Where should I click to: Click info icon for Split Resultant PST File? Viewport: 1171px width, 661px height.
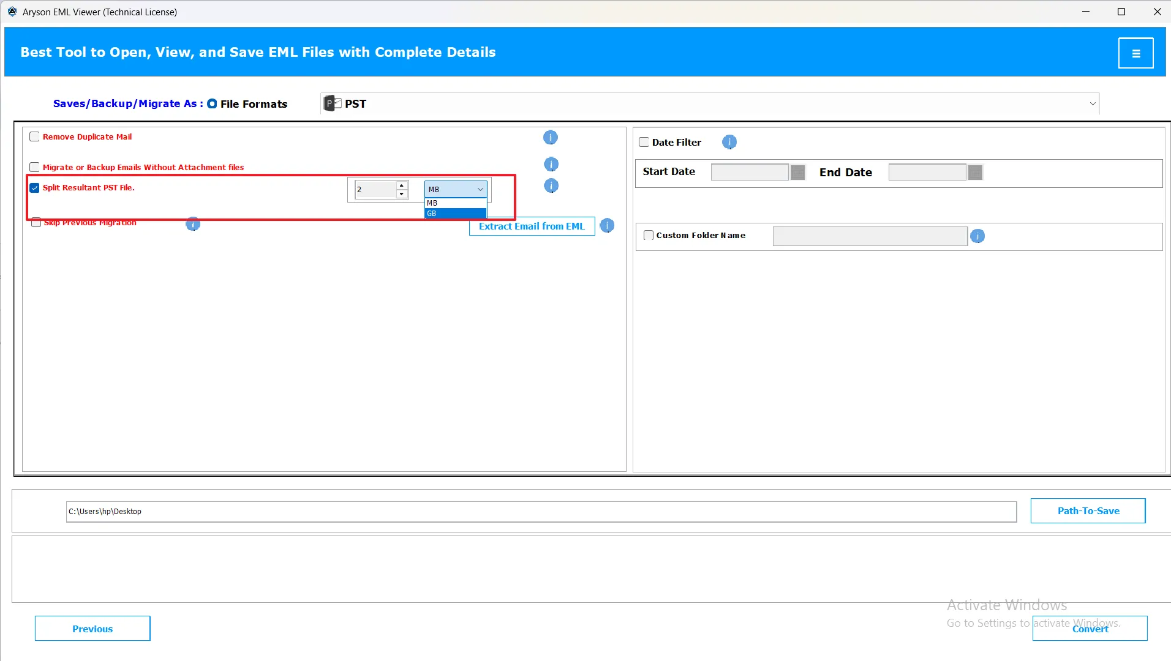tap(551, 185)
